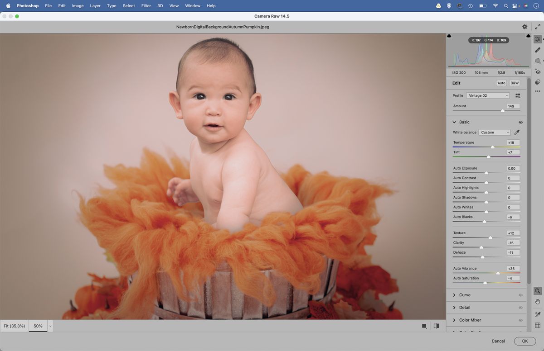Open the Presets panel icon
This screenshot has width=544, height=351.
[538, 82]
